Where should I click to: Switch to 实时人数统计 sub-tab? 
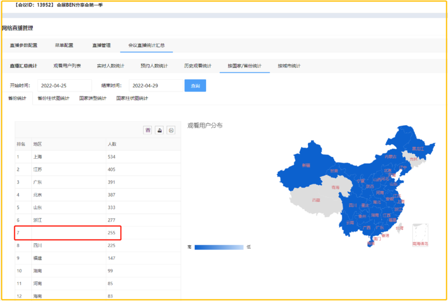point(111,66)
